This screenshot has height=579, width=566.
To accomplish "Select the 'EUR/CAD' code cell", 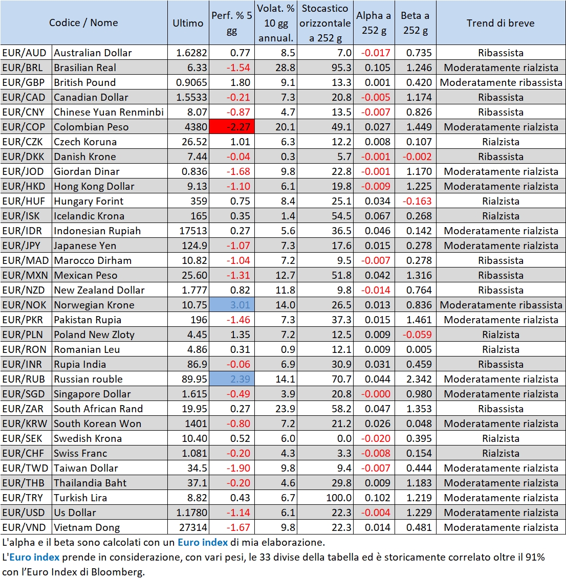I will tap(26, 97).
